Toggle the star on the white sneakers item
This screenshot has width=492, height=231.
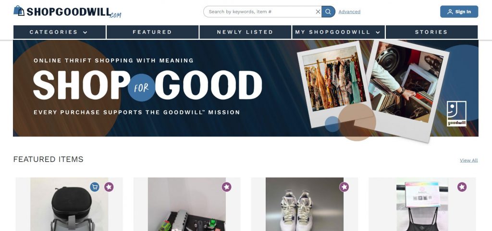coord(344,187)
